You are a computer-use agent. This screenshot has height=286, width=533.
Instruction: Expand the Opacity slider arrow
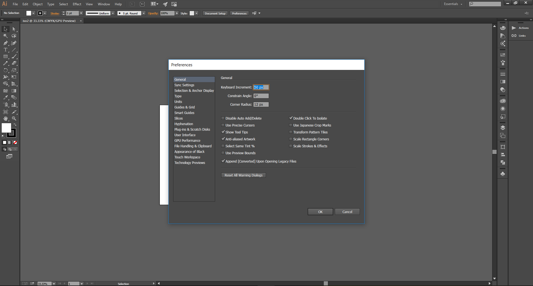(x=177, y=13)
